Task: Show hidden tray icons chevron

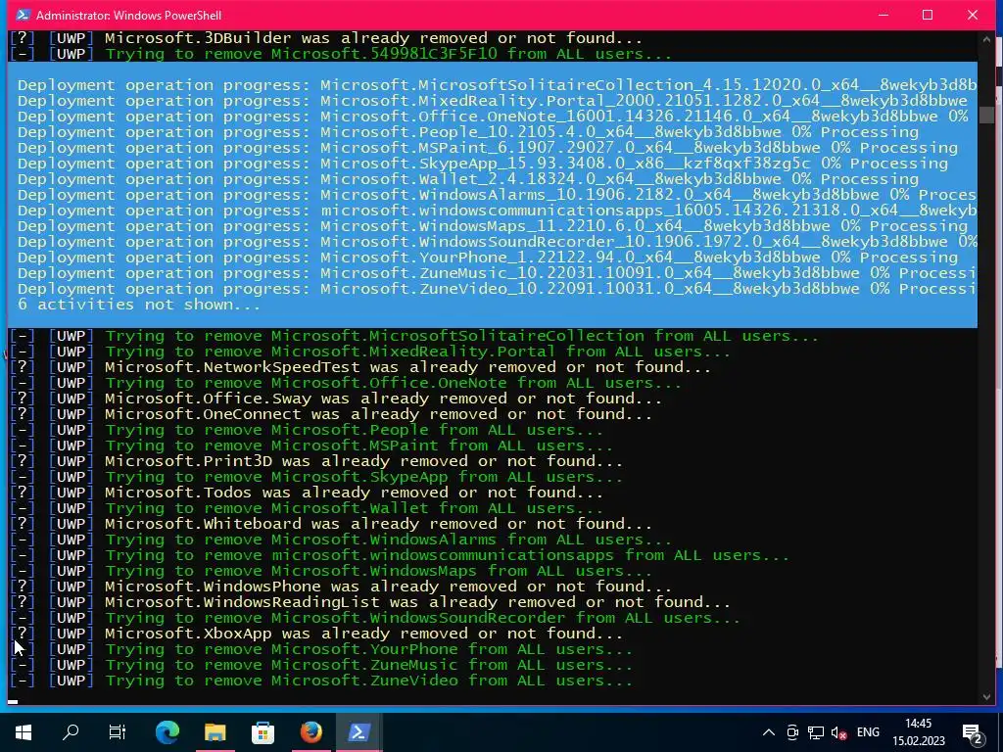Action: (x=769, y=732)
